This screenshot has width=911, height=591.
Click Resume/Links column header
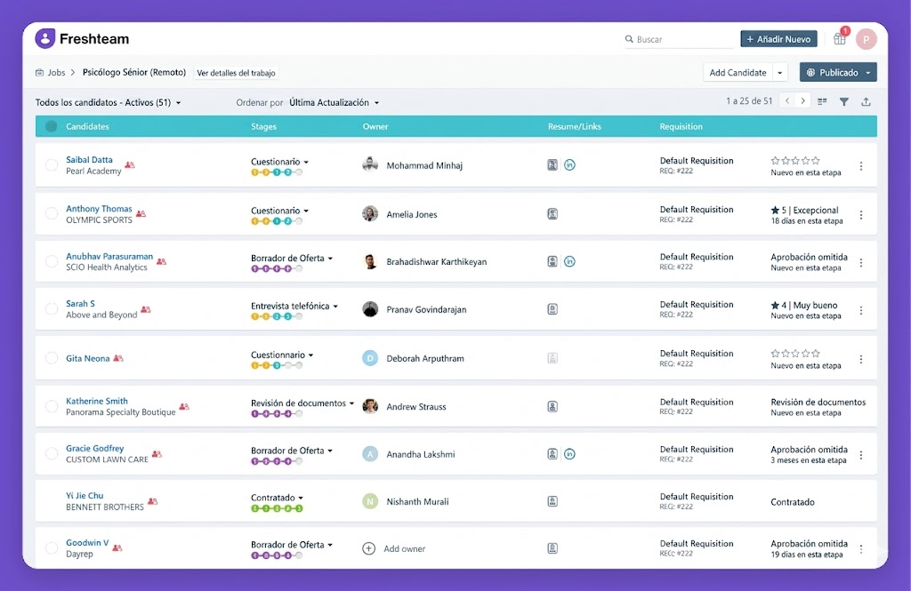pyautogui.click(x=574, y=126)
